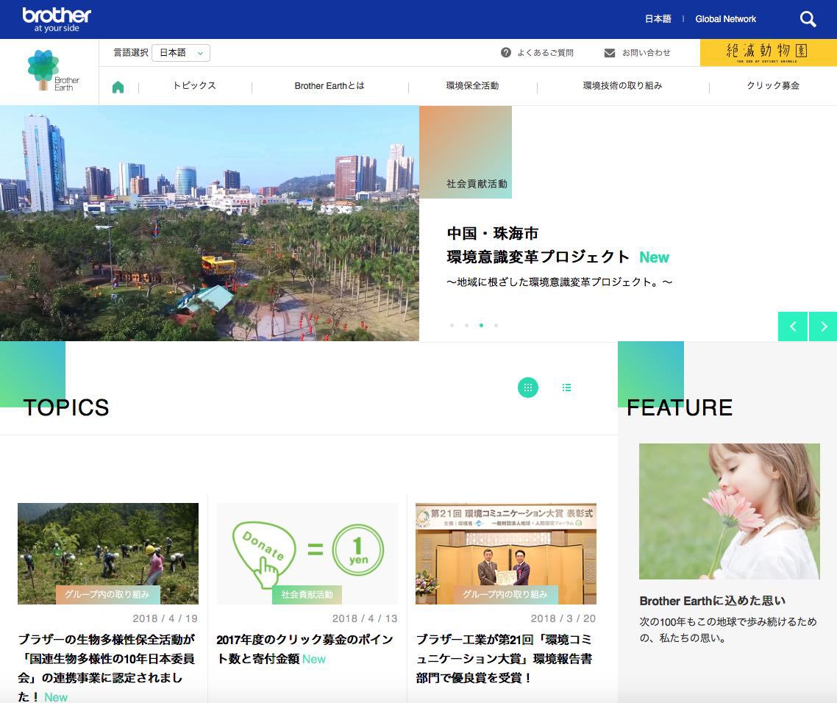
Task: Go to previous carousel slide
Action: tap(792, 326)
